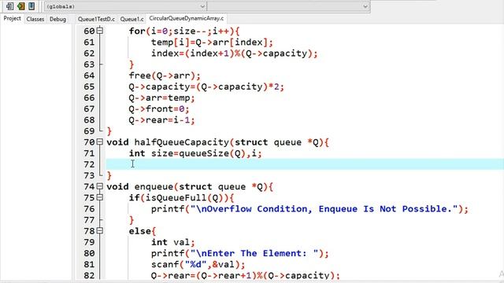Open the Queue1TestD.c editor tab
The image size is (504, 283).
pyautogui.click(x=96, y=19)
